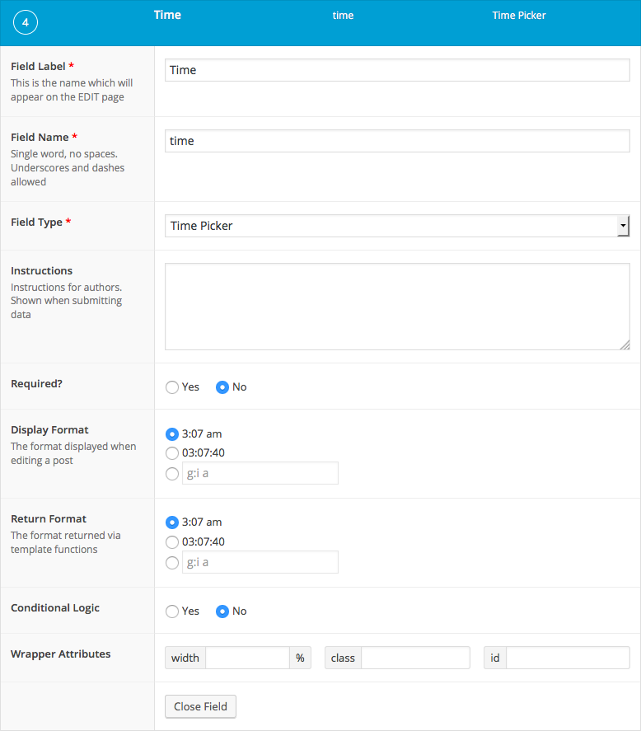Click the circled number 4 field order icon

point(26,23)
